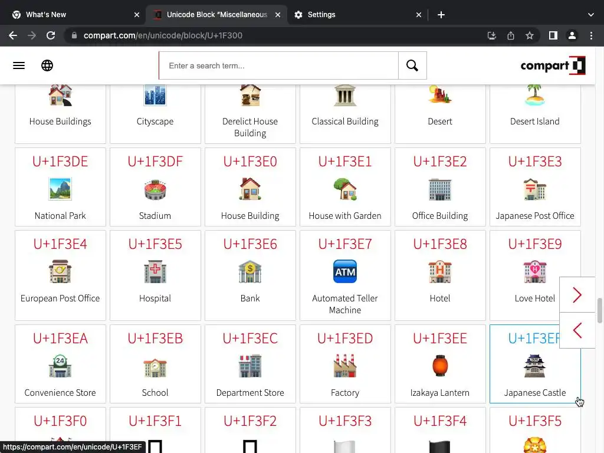Click the Izakaya Lantern emoji image
The width and height of the screenshot is (604, 453).
(x=440, y=366)
